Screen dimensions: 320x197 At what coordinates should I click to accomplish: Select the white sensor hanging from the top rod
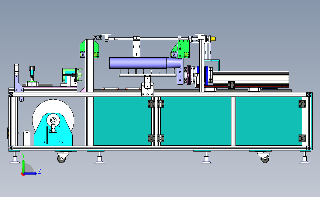(137, 47)
